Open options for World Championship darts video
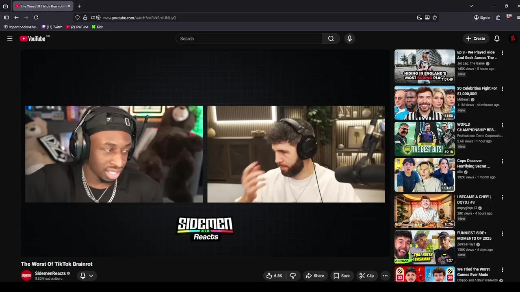 click(503, 125)
